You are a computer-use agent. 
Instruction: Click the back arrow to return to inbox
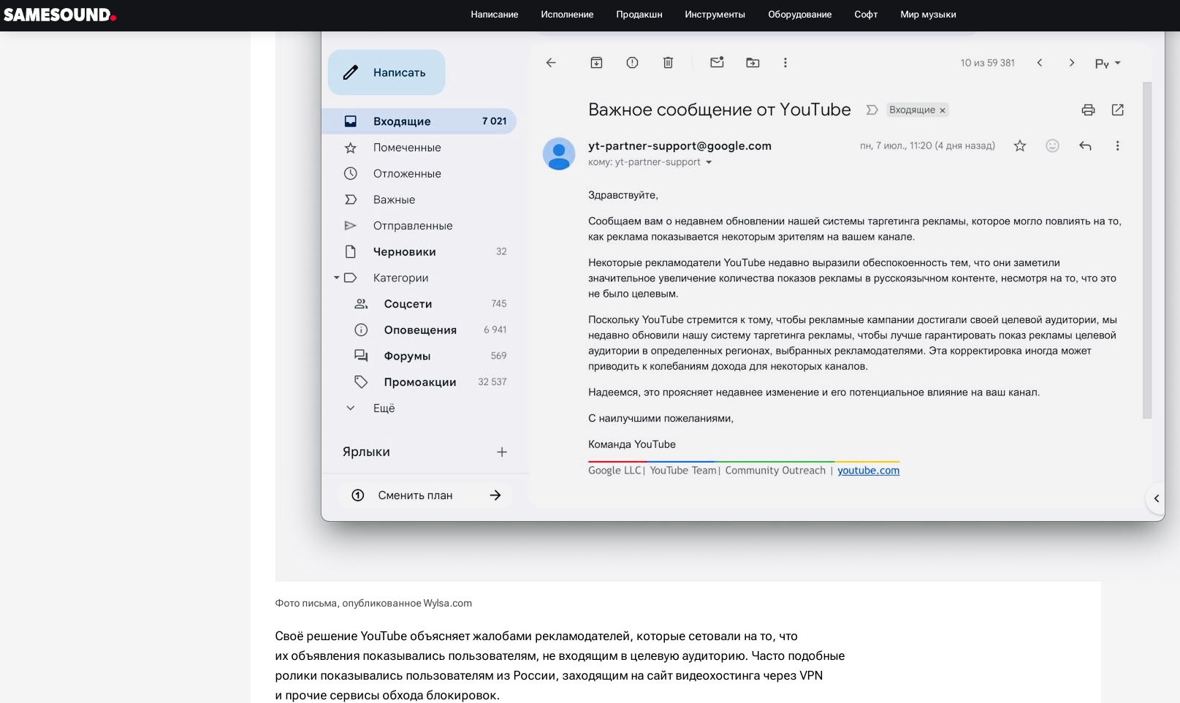(x=551, y=63)
